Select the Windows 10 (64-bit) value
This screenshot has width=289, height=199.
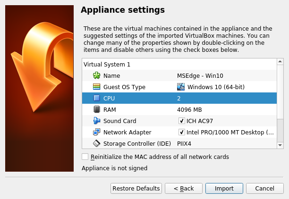216,87
